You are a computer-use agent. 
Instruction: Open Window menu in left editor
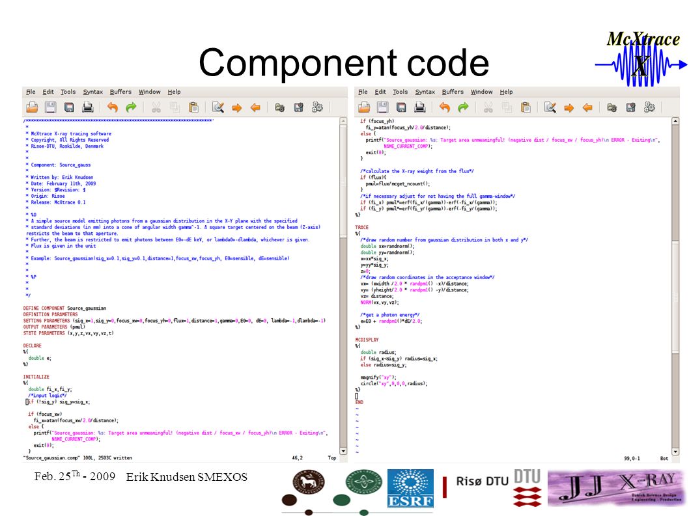tap(149, 92)
